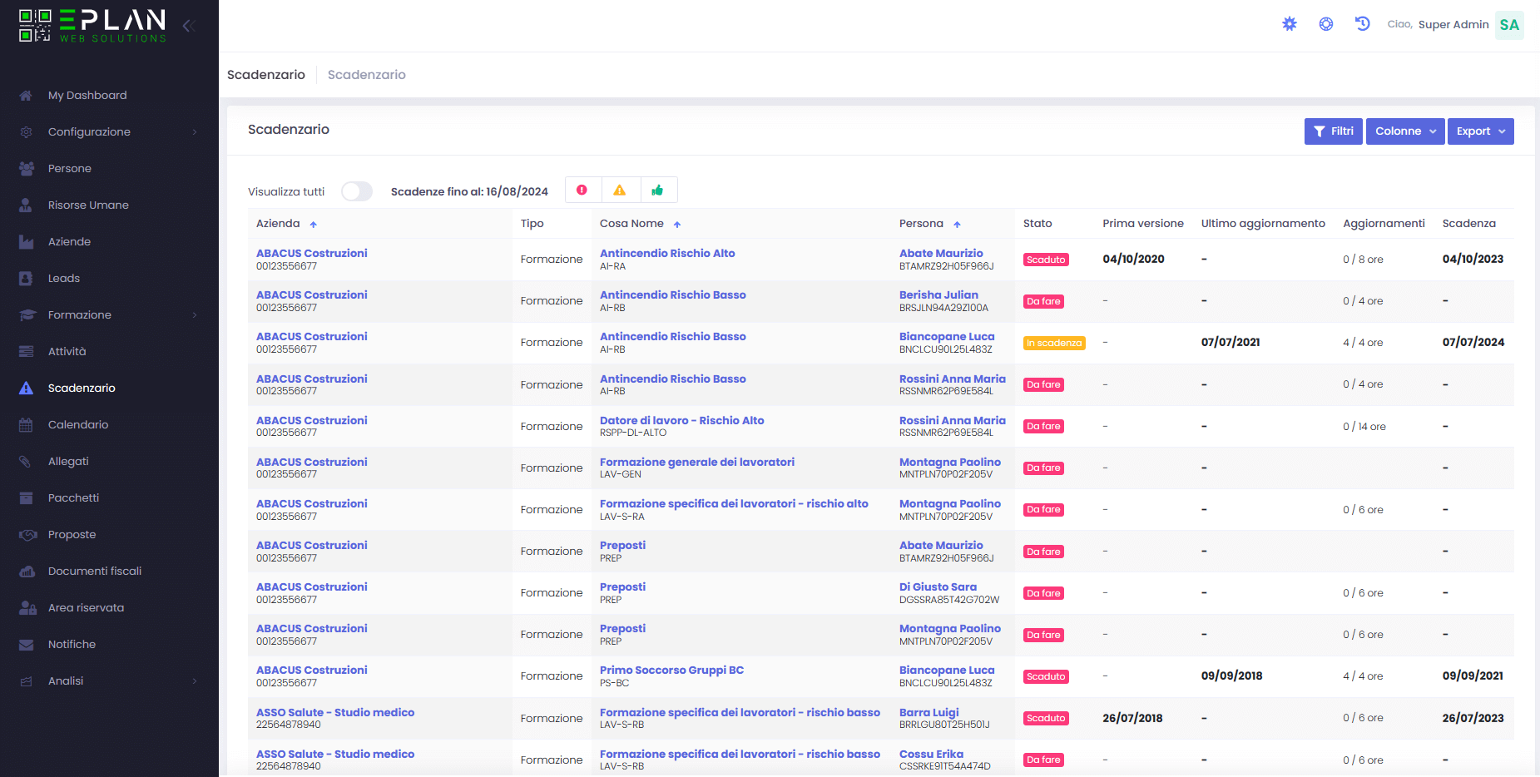Click the Ultimo aggiornamento date 09/09/2018

(x=1231, y=676)
